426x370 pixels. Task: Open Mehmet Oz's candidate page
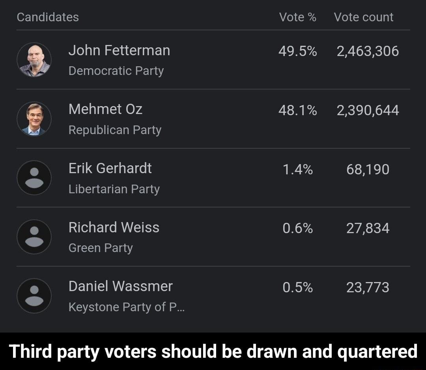(105, 109)
